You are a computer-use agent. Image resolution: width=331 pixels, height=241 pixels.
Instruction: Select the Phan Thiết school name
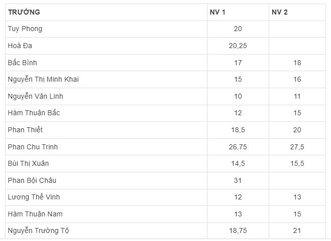pyautogui.click(x=25, y=130)
